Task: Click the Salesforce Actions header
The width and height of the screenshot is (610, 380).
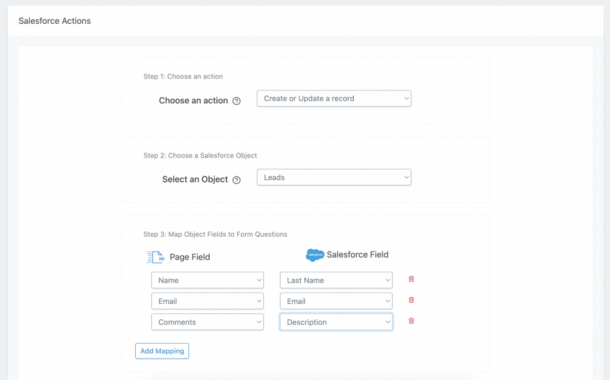Action: [54, 21]
